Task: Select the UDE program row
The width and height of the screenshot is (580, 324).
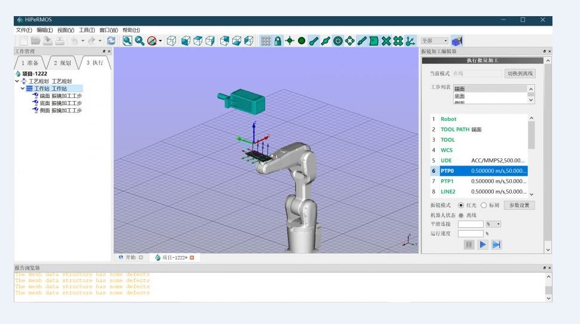Action: pos(479,160)
